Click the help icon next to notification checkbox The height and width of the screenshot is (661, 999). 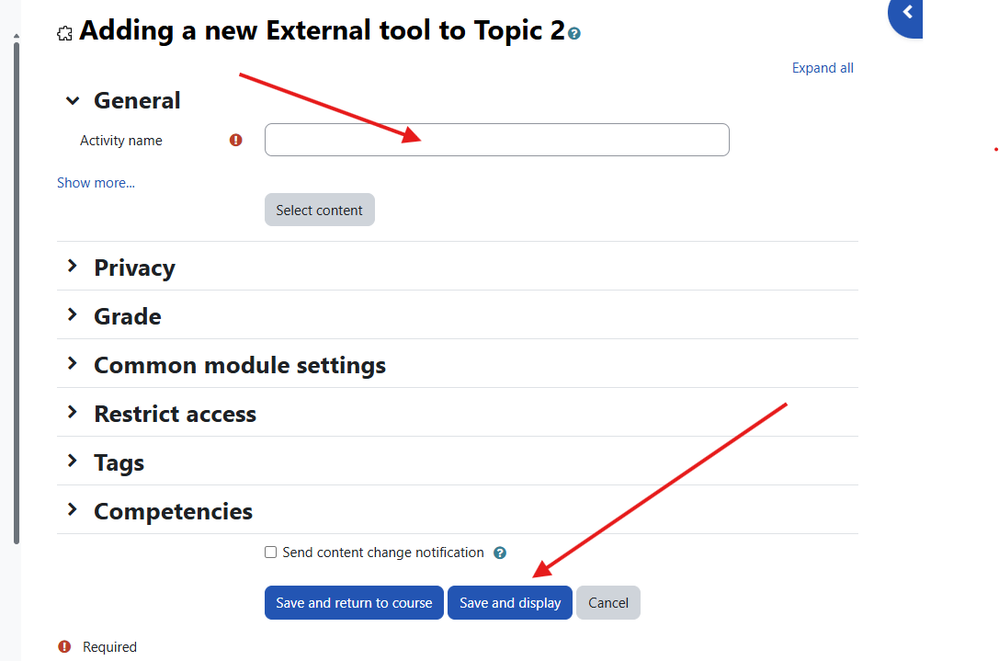[x=500, y=553]
